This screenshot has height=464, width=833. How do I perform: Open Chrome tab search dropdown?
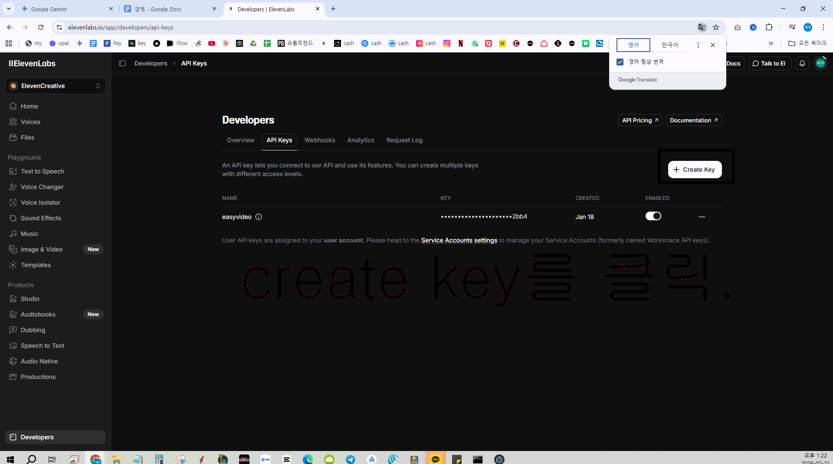click(9, 9)
